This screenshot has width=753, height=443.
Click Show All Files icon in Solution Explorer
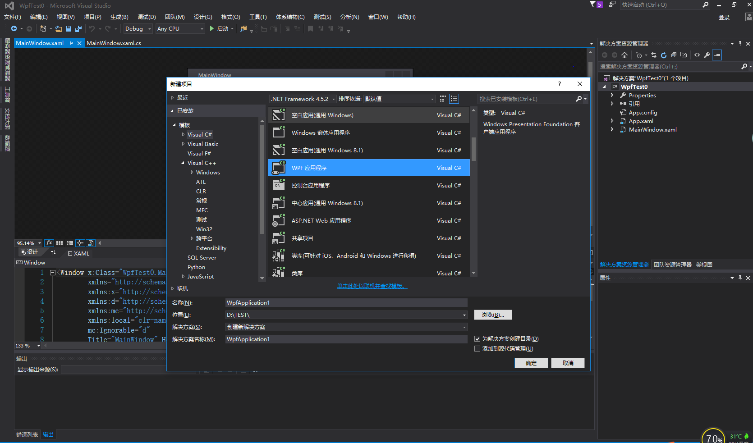coord(684,55)
